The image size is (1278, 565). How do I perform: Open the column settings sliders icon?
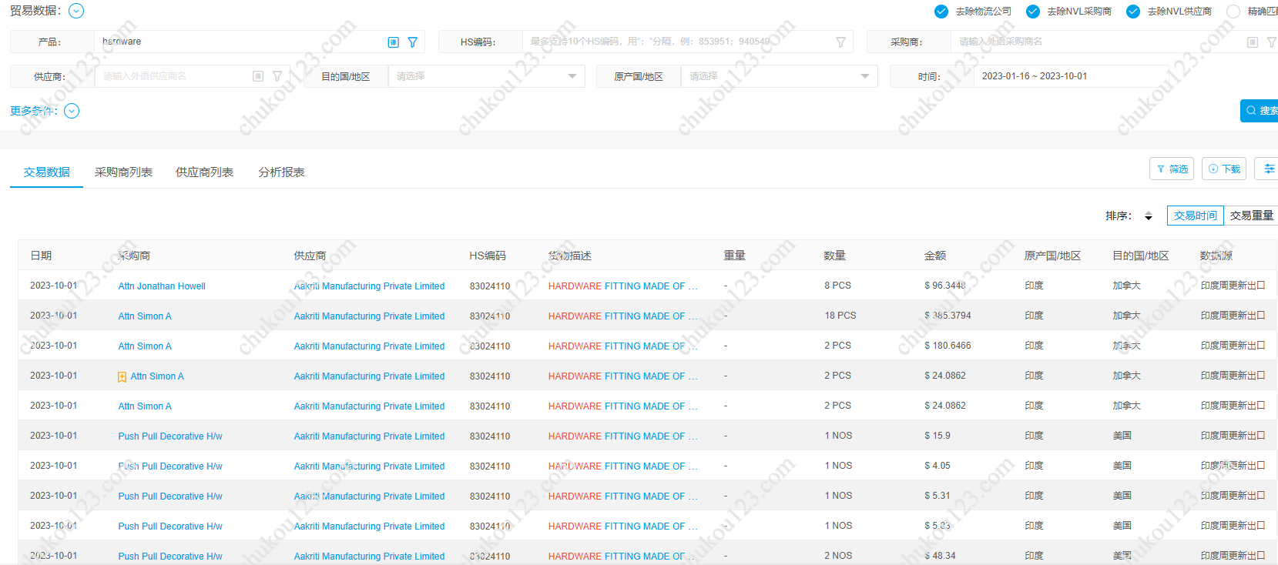pos(1268,169)
